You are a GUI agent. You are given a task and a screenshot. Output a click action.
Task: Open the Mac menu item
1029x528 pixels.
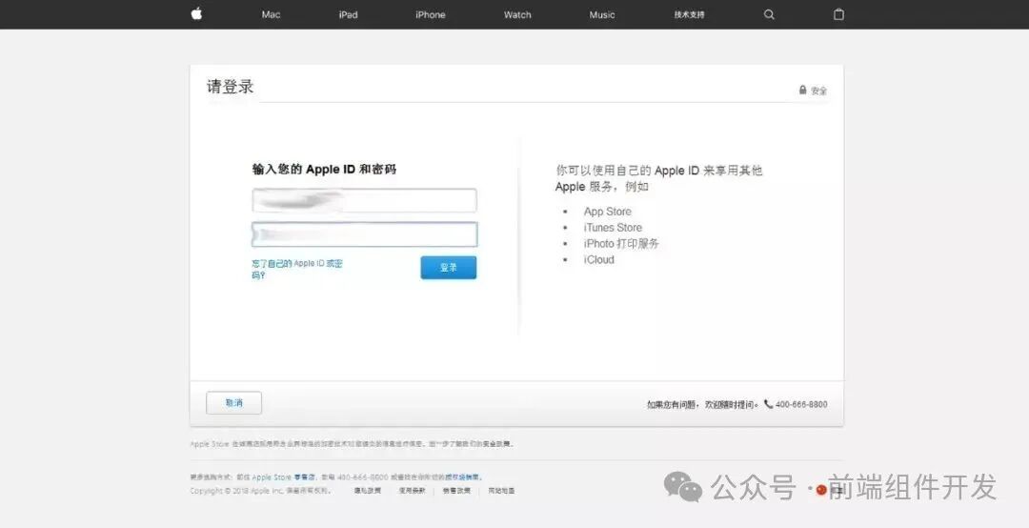point(271,14)
